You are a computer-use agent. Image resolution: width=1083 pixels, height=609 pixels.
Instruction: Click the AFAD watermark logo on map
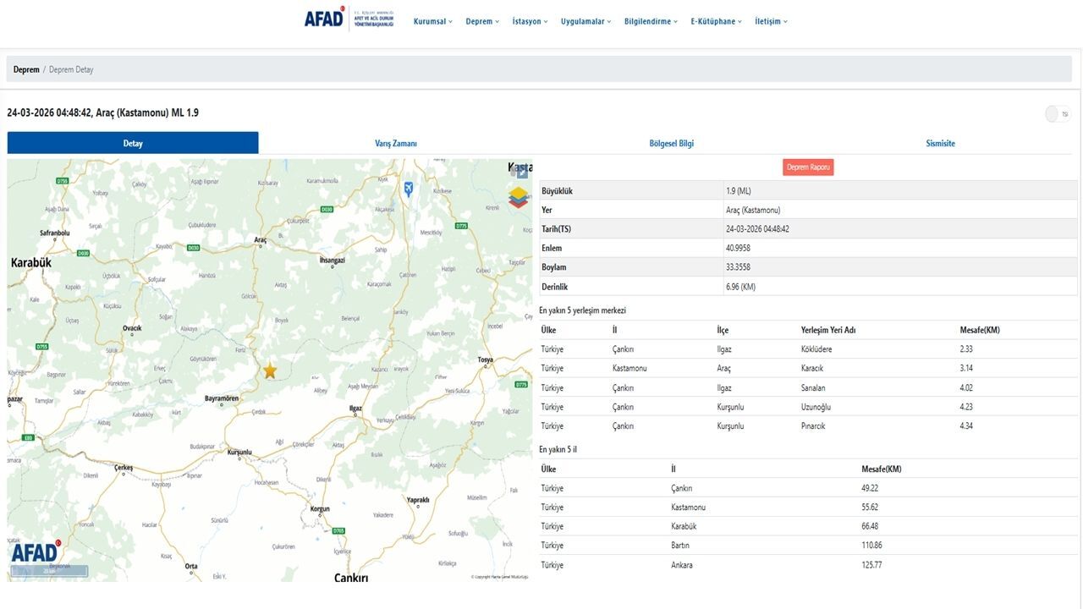click(36, 552)
